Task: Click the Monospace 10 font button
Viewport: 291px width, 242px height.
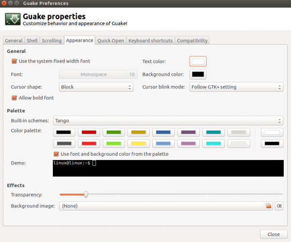Action: point(98,74)
